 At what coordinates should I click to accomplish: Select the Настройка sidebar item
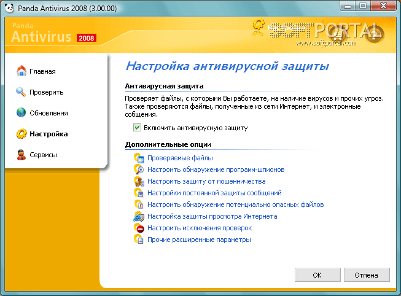tap(42, 134)
